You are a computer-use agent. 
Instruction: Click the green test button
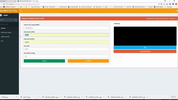44,61
